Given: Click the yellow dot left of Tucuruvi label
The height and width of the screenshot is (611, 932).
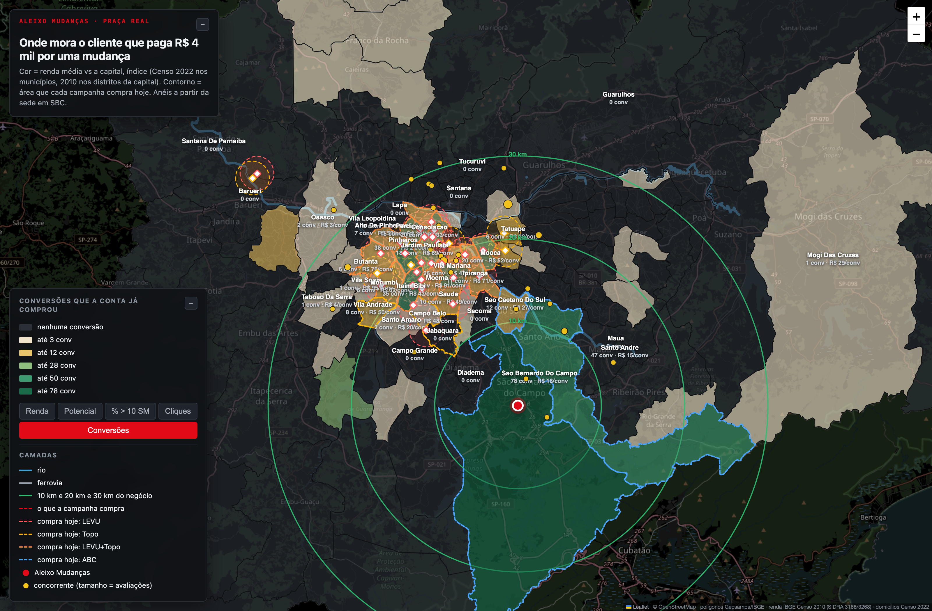Looking at the screenshot, I should coord(440,163).
